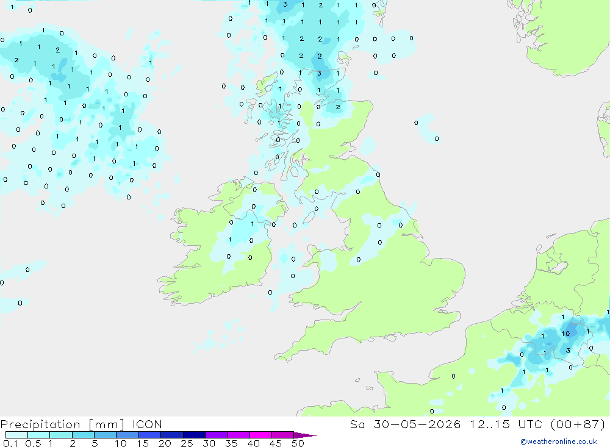Screen dimensions: 610x447
Task: Select the 25 to 30 mm legend swatch
Action: 194,435
